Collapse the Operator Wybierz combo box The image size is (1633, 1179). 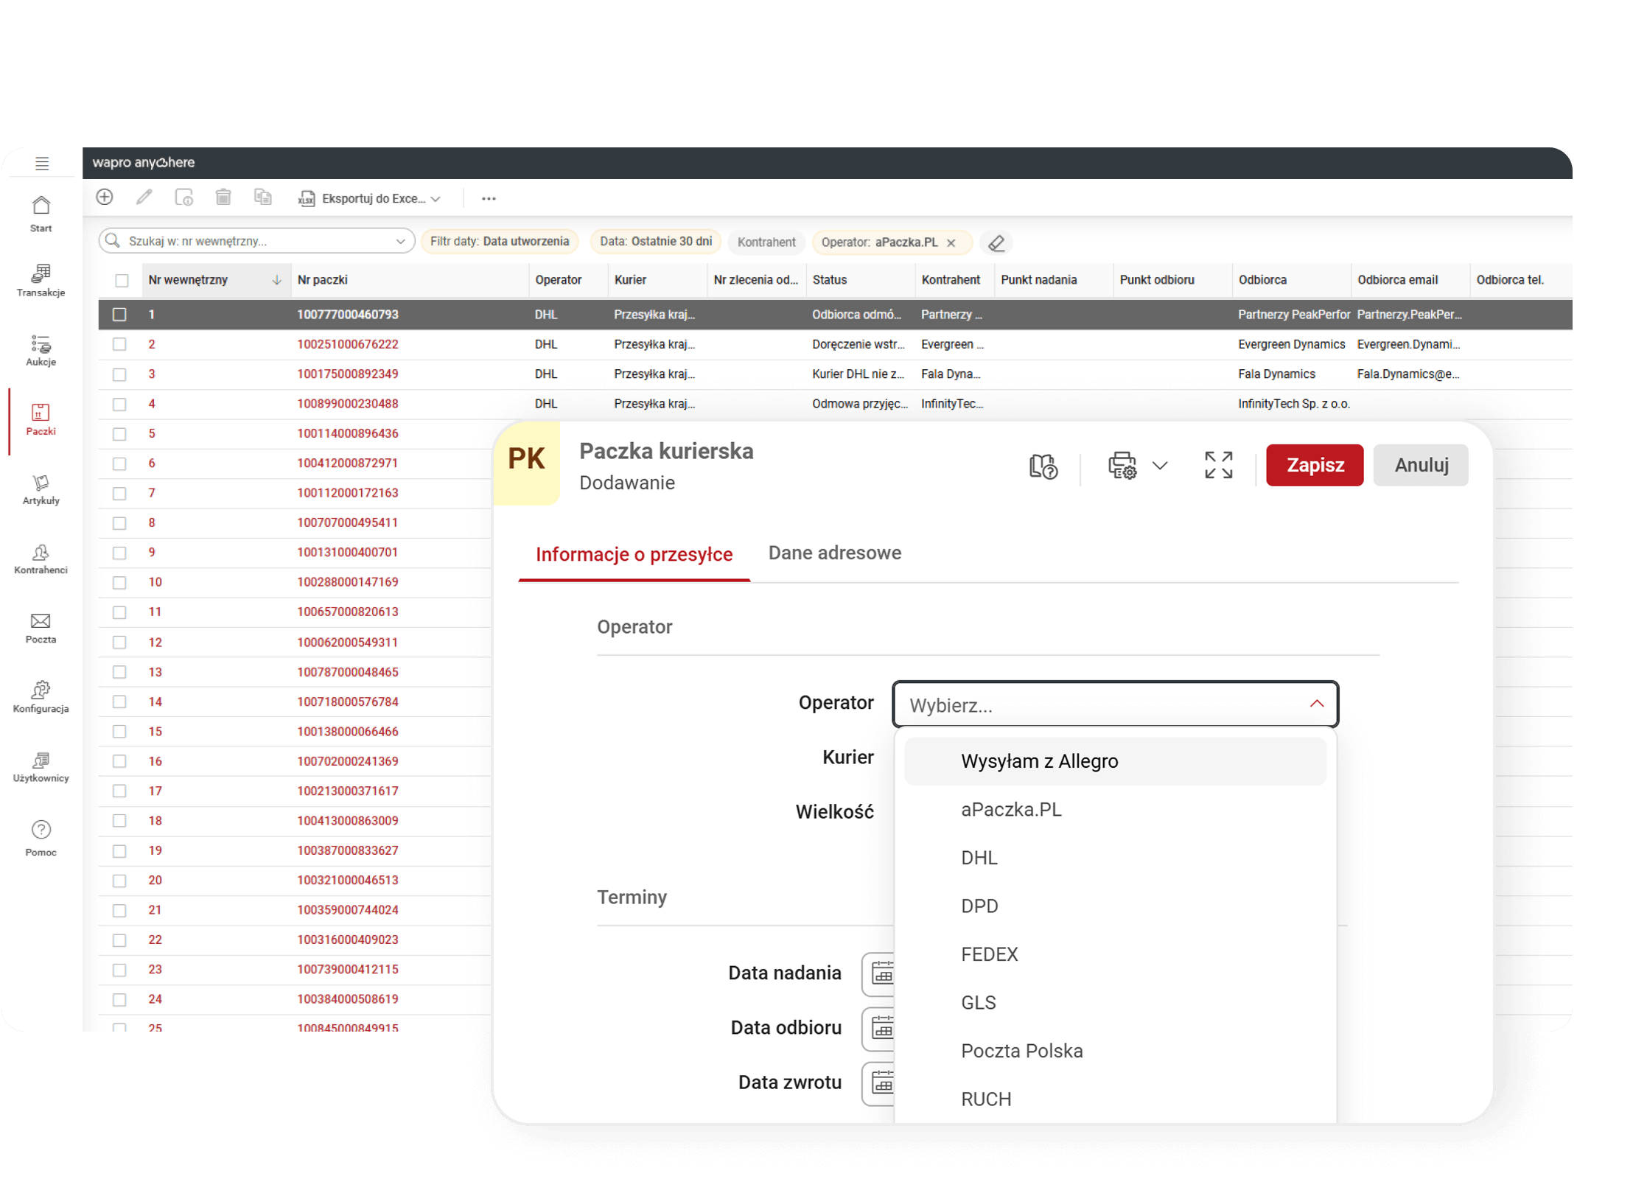pos(1316,704)
